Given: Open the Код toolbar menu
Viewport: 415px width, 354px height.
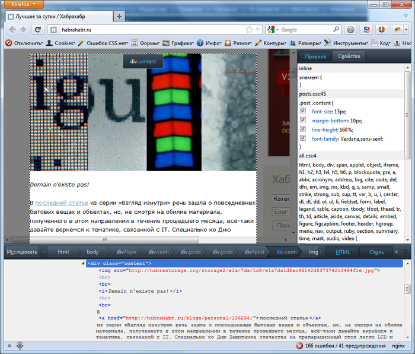Looking at the screenshot, I should coord(381,43).
